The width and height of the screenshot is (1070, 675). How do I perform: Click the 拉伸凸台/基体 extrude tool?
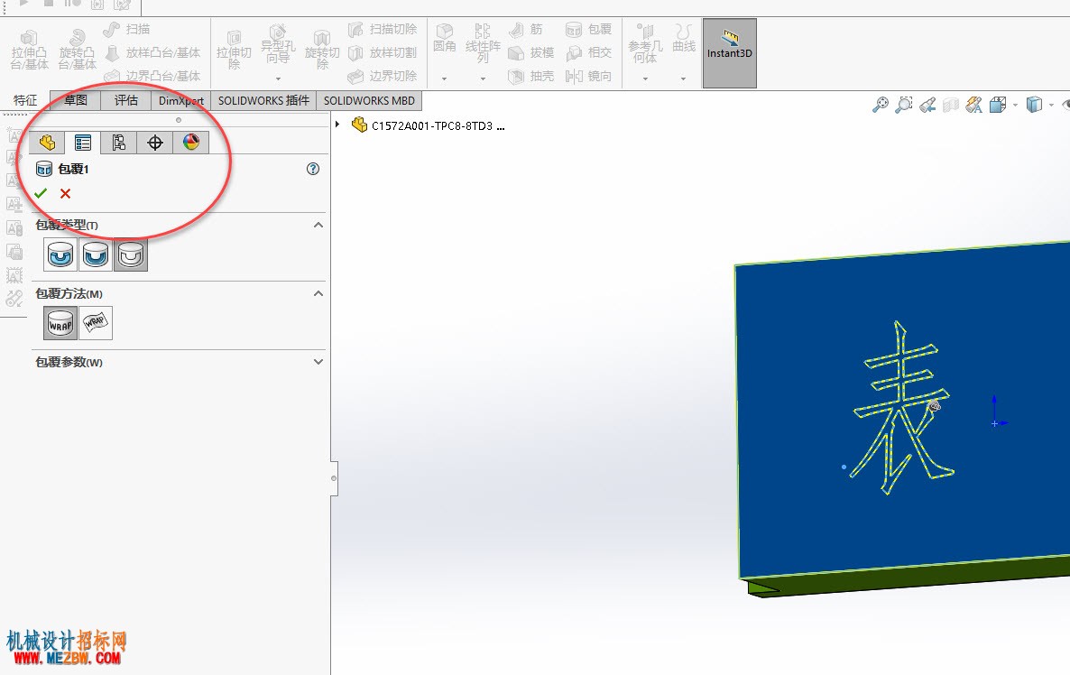(x=30, y=50)
